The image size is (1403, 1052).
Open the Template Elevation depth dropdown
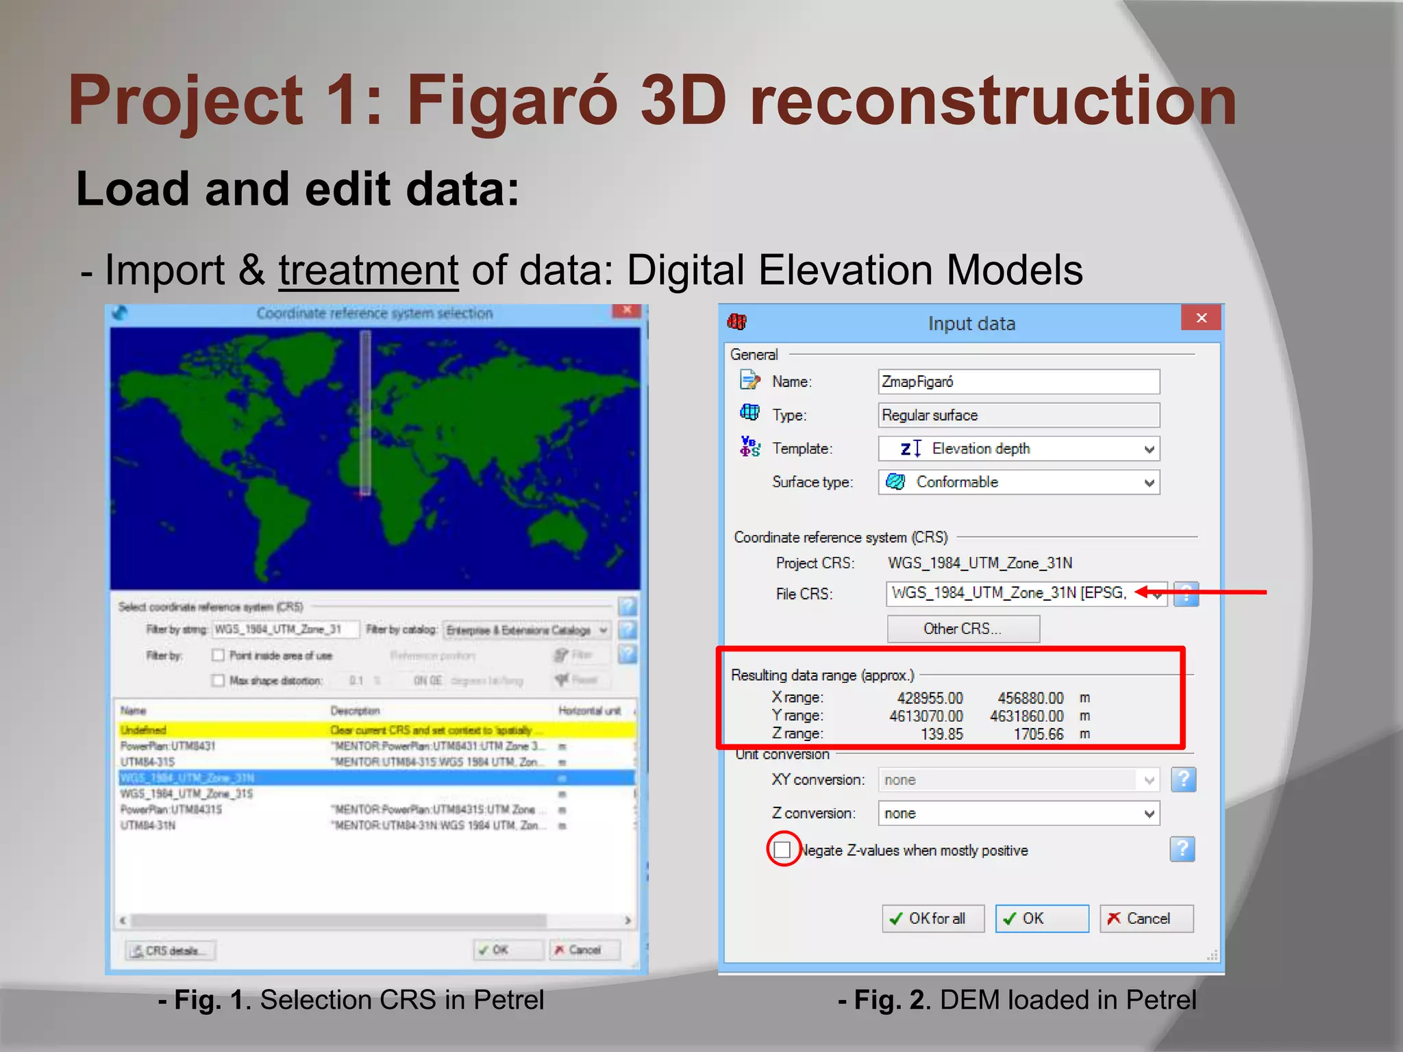(x=1149, y=449)
